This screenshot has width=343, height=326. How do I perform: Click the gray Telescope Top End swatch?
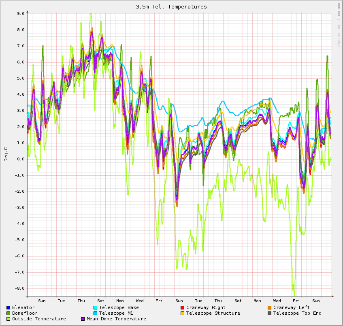(x=269, y=313)
